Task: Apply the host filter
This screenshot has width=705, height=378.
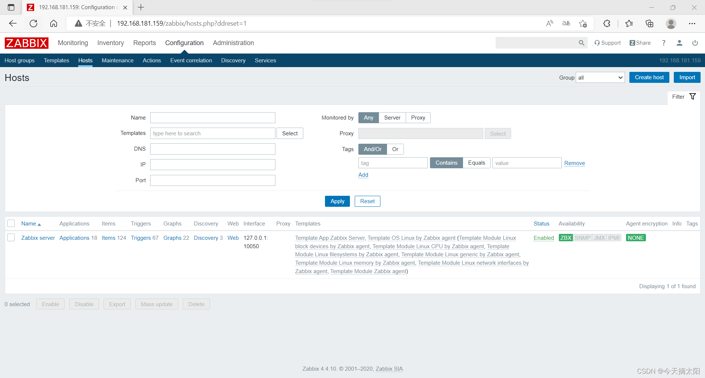Action: (x=337, y=201)
